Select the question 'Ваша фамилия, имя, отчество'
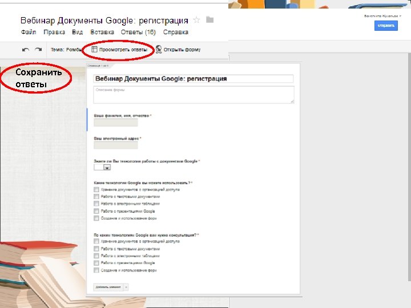This screenshot has height=308, width=411. tap(122, 115)
